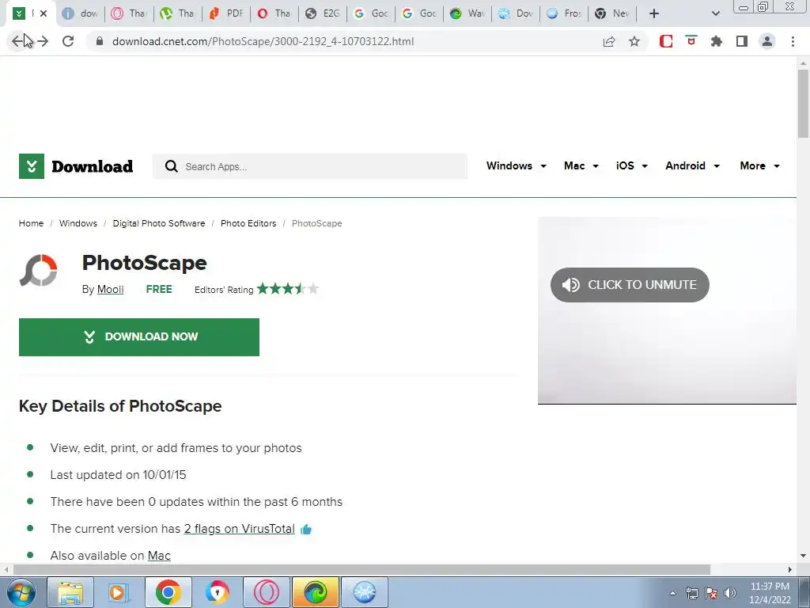Open Chrome three-dot menu

click(793, 41)
